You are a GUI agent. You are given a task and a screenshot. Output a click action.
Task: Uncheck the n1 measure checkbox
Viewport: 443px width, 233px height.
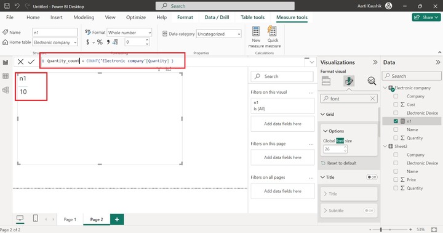coord(396,121)
